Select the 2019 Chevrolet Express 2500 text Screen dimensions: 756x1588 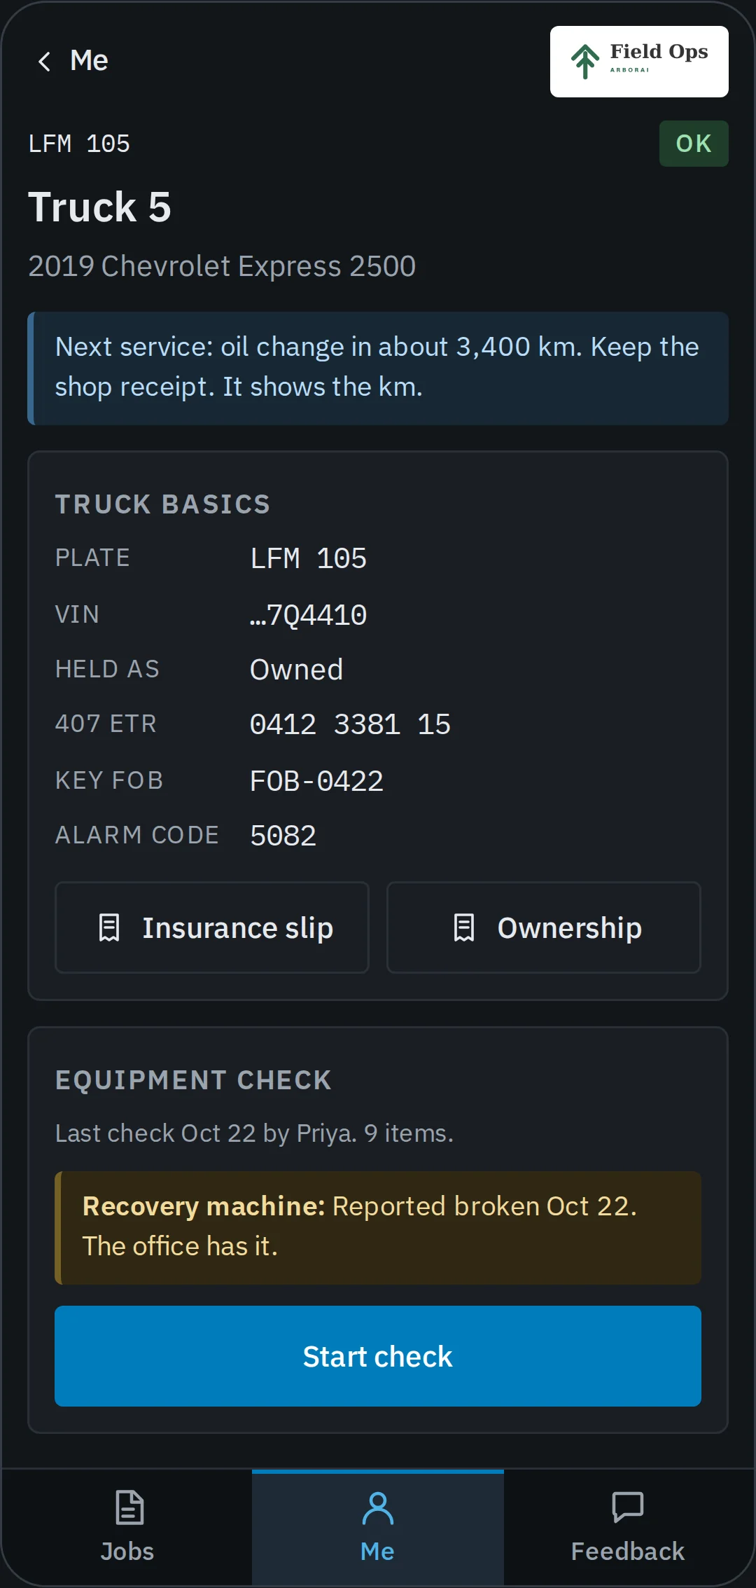(222, 266)
